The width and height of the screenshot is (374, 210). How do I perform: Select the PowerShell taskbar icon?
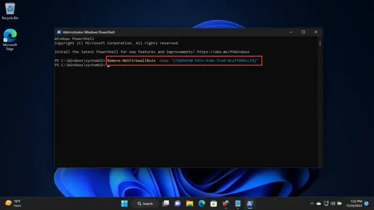(250, 204)
